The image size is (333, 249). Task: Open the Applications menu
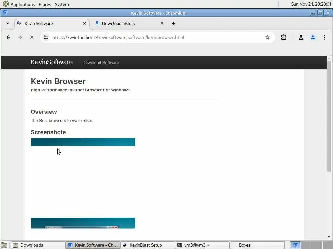coord(23,4)
